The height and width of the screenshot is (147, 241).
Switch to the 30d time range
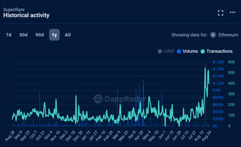pos(23,35)
